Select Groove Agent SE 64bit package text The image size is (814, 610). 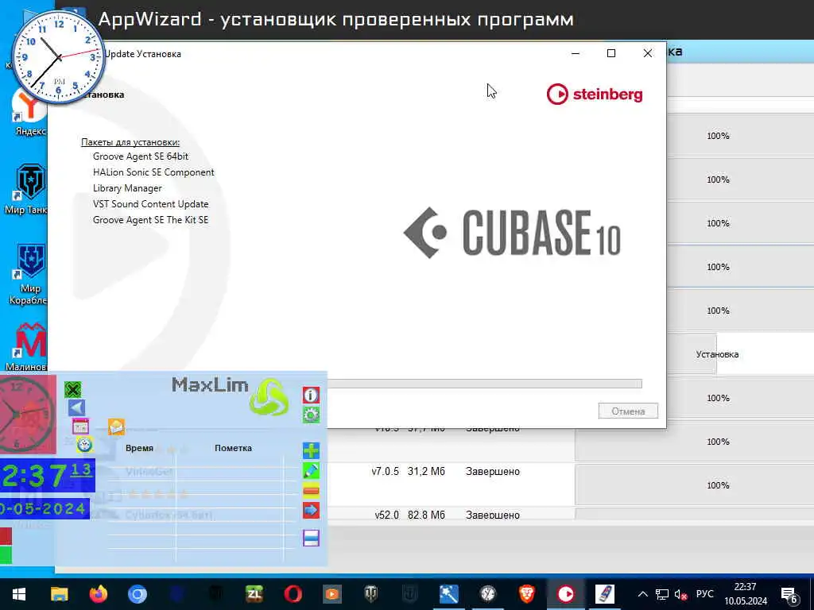(140, 156)
